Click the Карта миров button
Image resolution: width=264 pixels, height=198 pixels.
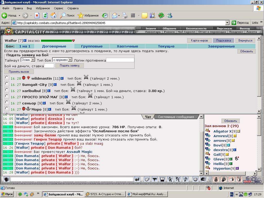199,40
